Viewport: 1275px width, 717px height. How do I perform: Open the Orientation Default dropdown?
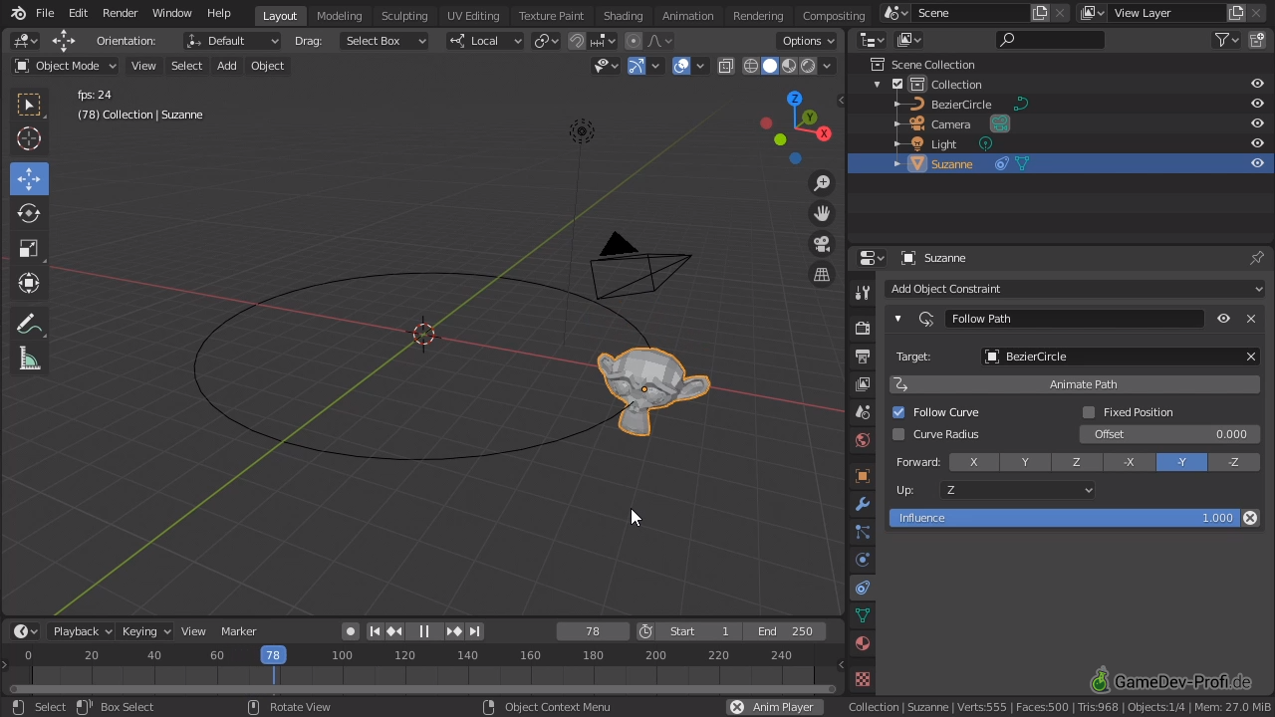(x=233, y=41)
